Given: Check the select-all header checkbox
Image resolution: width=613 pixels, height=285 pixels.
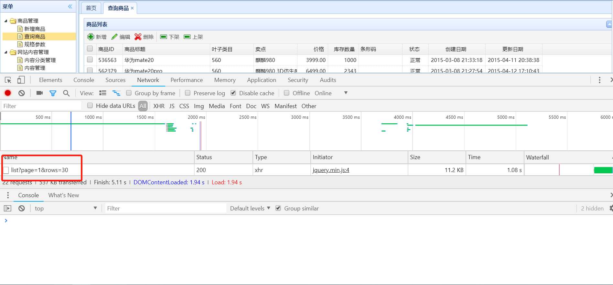Looking at the screenshot, I should (x=90, y=49).
